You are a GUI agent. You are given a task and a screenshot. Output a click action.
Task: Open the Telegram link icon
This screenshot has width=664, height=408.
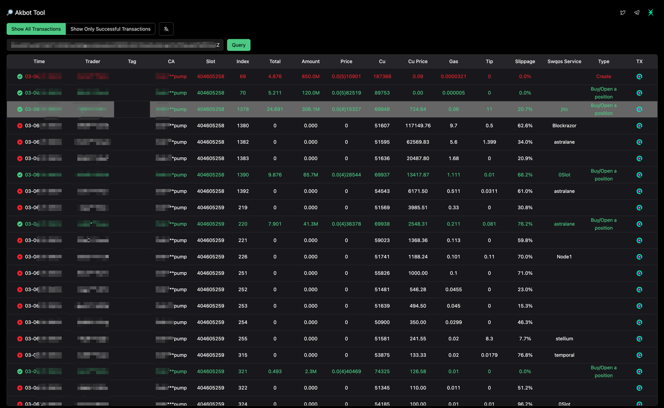tap(637, 13)
